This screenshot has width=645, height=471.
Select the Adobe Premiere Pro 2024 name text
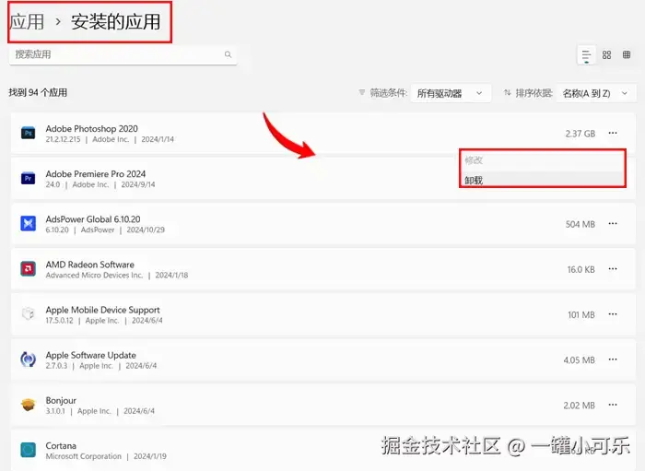click(x=96, y=174)
